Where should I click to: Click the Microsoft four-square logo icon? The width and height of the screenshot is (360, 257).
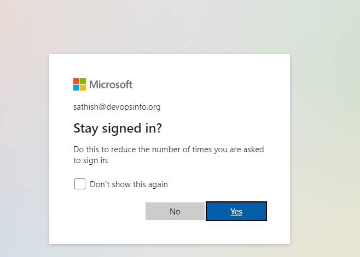click(80, 84)
